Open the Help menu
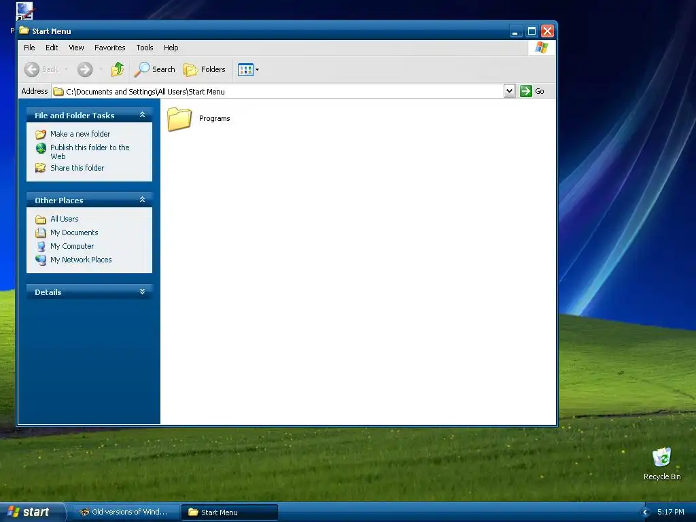Screen dimensions: 696x522 point(171,48)
